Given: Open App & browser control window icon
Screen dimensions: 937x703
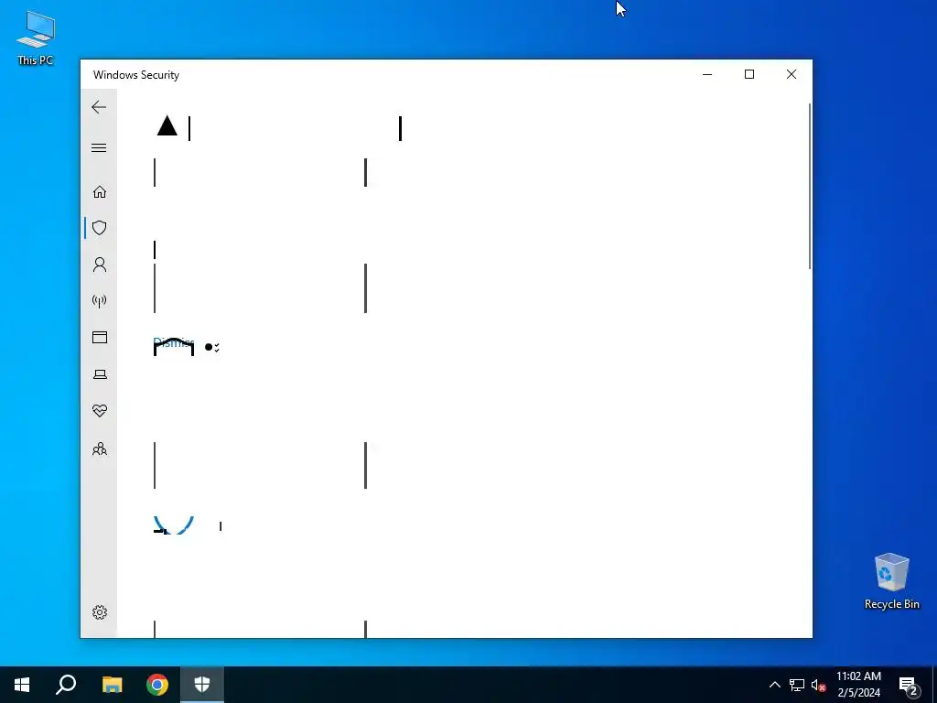Looking at the screenshot, I should [100, 337].
